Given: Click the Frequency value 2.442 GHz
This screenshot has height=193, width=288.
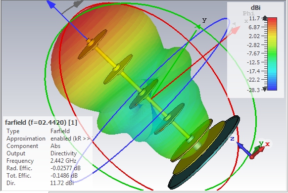Looking at the screenshot, I should (x=63, y=161).
